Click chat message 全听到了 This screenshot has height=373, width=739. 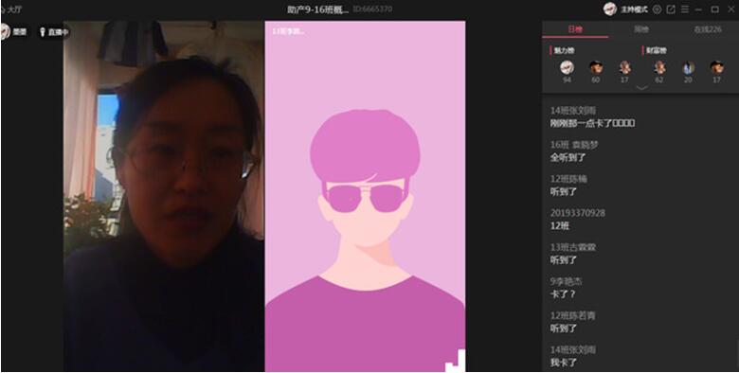click(568, 158)
